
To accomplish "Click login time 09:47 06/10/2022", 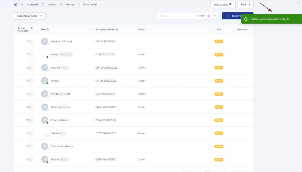I will [106, 120].
